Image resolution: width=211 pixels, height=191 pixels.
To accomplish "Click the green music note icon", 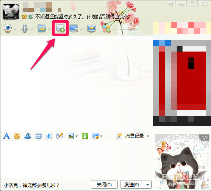I will [85, 136].
